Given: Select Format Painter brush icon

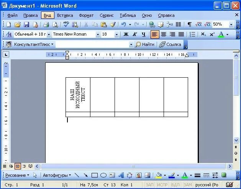Looking at the screenshot, I should (113, 24).
